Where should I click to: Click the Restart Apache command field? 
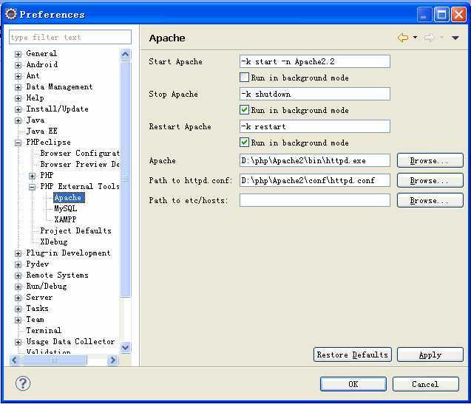click(315, 126)
